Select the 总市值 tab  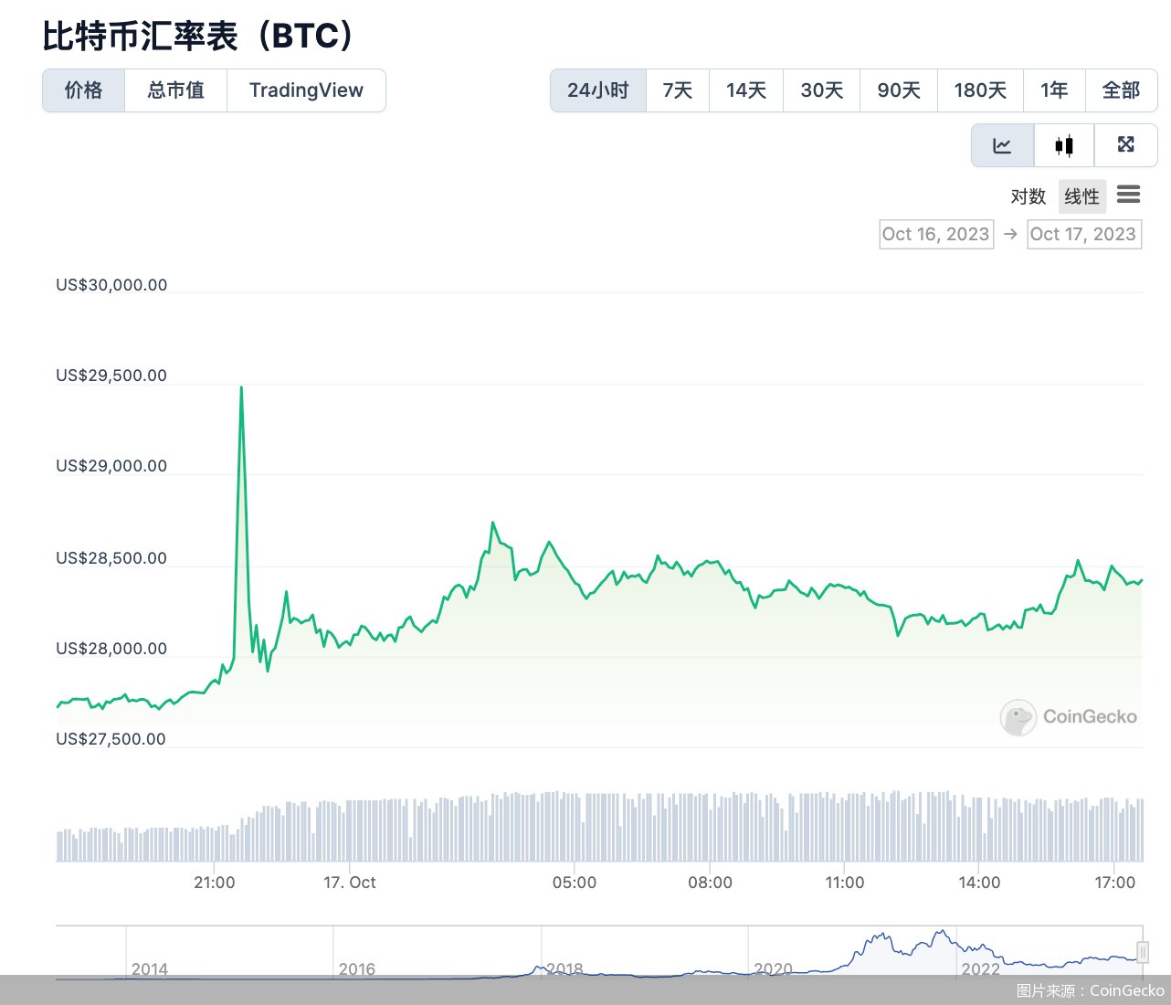tap(175, 90)
